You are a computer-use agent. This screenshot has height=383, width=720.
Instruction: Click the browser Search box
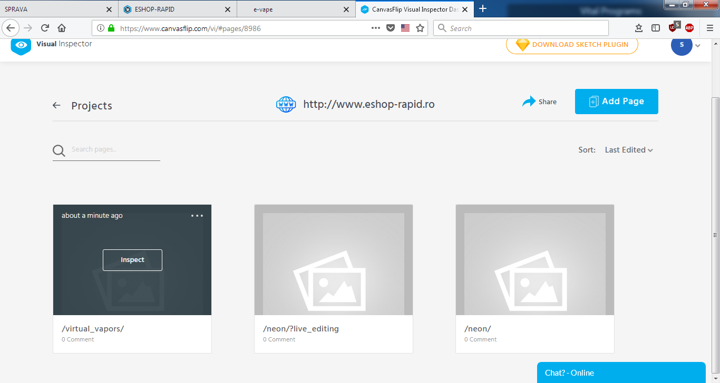(x=521, y=28)
